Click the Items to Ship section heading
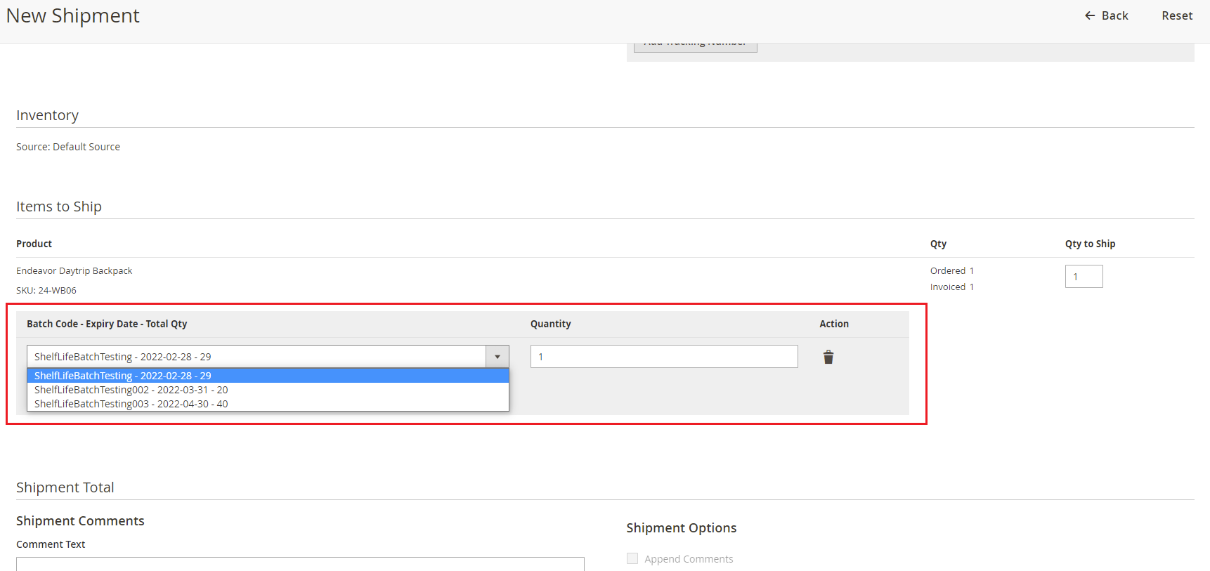Viewport: 1210px width, 571px height. (x=59, y=206)
